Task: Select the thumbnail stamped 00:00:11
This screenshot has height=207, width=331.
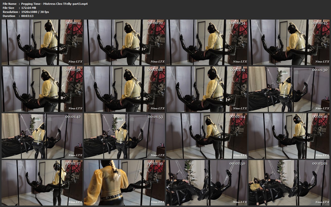Action: 42,42
